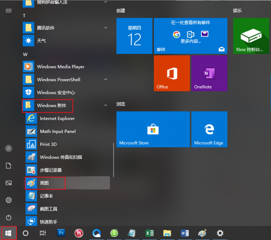Launch 步骤记录器 steps recorder
Image resolution: width=271 pixels, height=240 pixels.
pyautogui.click(x=67, y=170)
